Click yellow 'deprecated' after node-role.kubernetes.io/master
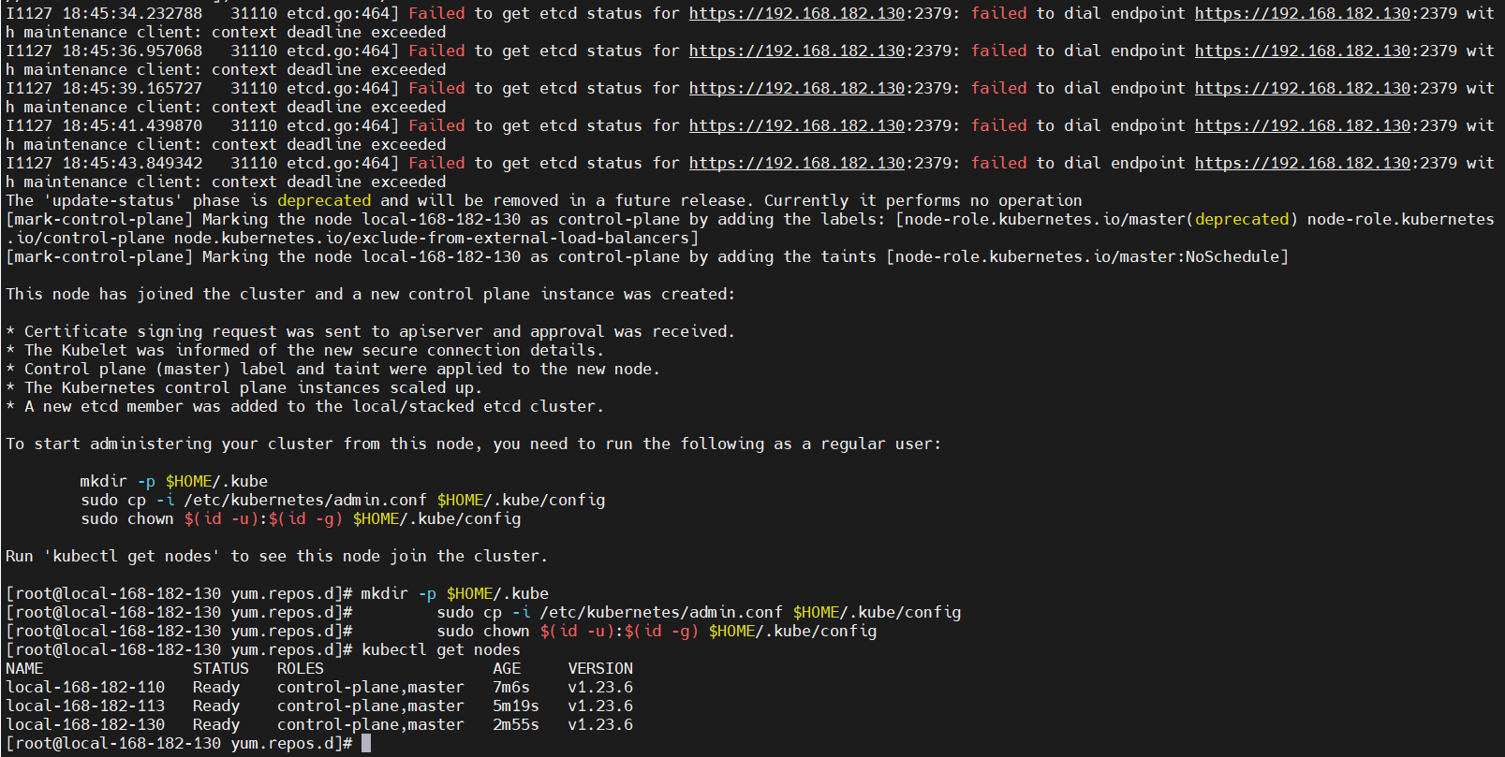 [x=1242, y=219]
